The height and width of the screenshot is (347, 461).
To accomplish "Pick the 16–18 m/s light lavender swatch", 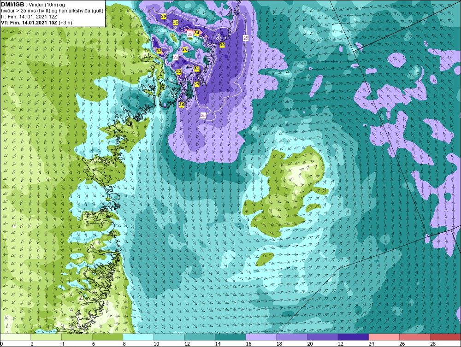I will point(261,337).
